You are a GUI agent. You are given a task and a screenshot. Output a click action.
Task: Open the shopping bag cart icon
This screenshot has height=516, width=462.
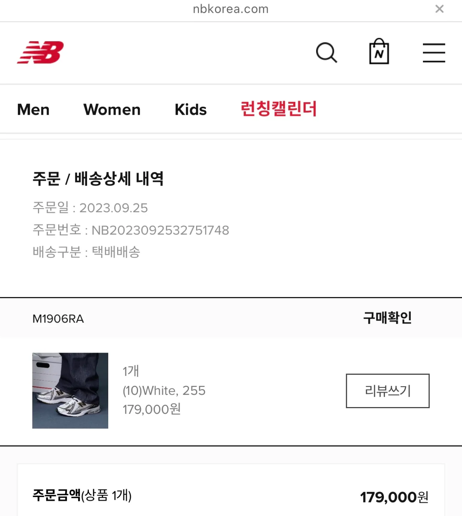(x=379, y=51)
